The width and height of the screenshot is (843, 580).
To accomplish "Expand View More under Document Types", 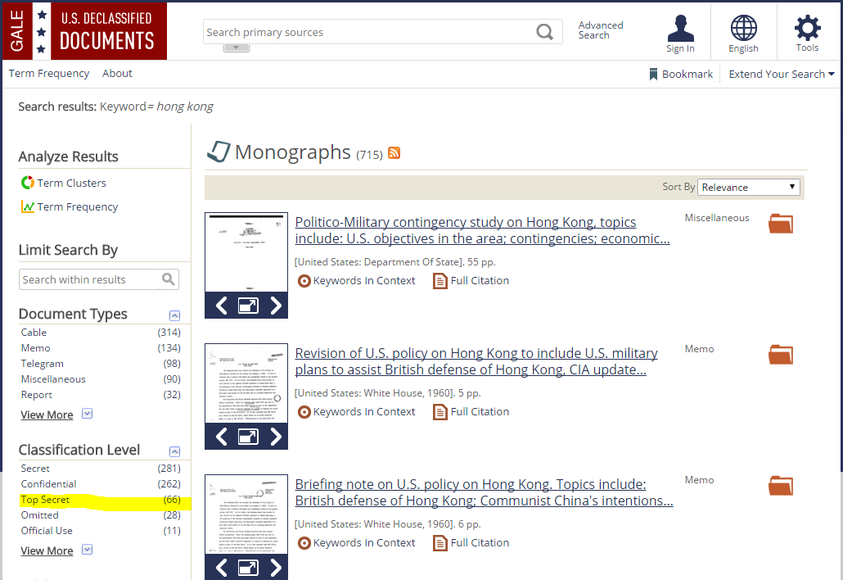I will pyautogui.click(x=56, y=415).
